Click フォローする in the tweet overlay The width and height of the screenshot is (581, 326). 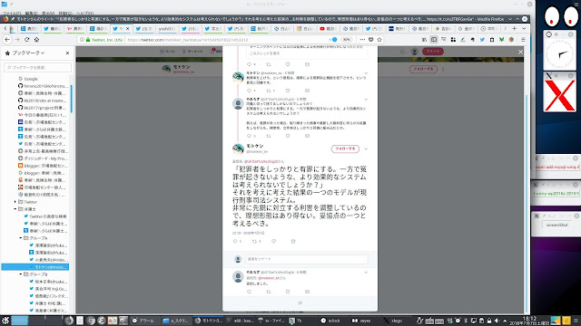click(345, 149)
